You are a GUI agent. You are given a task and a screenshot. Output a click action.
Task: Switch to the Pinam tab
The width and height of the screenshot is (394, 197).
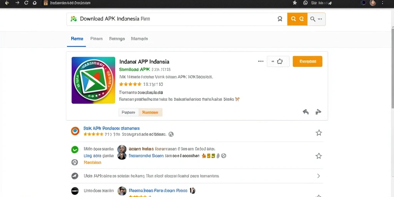(x=97, y=39)
